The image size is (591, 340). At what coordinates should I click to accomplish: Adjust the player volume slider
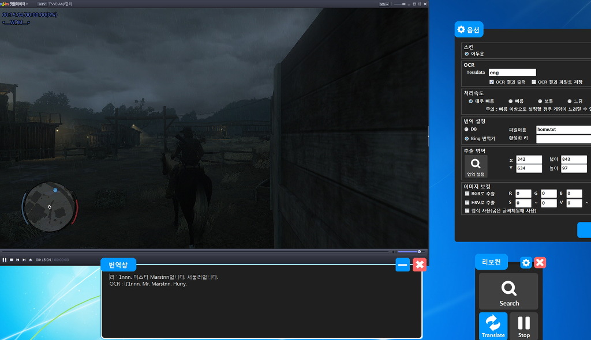[x=410, y=252]
